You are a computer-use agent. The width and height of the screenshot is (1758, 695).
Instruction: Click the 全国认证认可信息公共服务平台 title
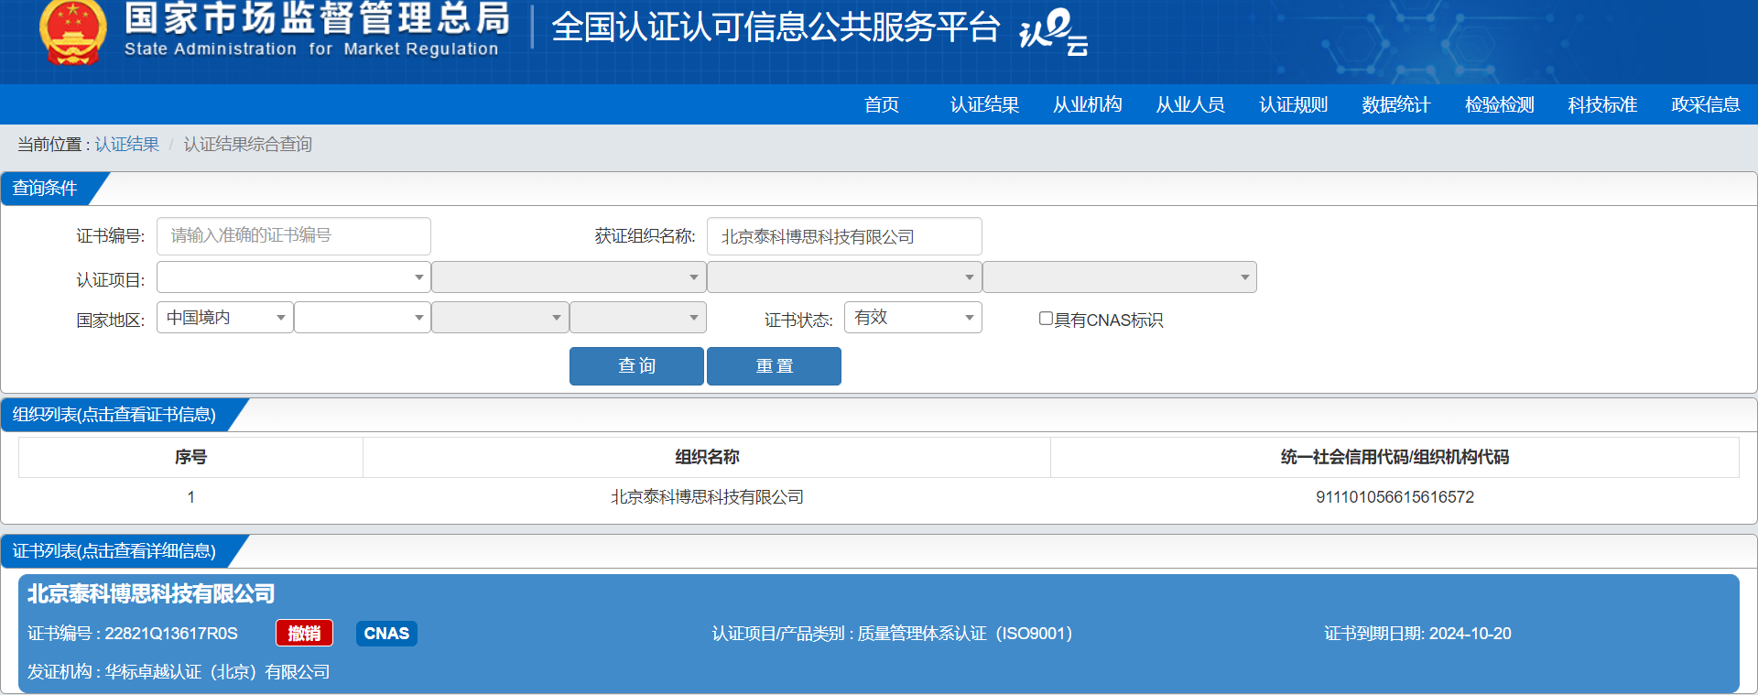tap(776, 27)
